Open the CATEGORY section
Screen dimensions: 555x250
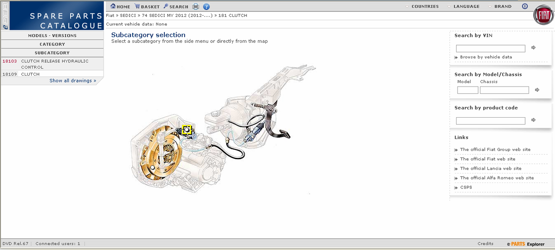pyautogui.click(x=52, y=44)
